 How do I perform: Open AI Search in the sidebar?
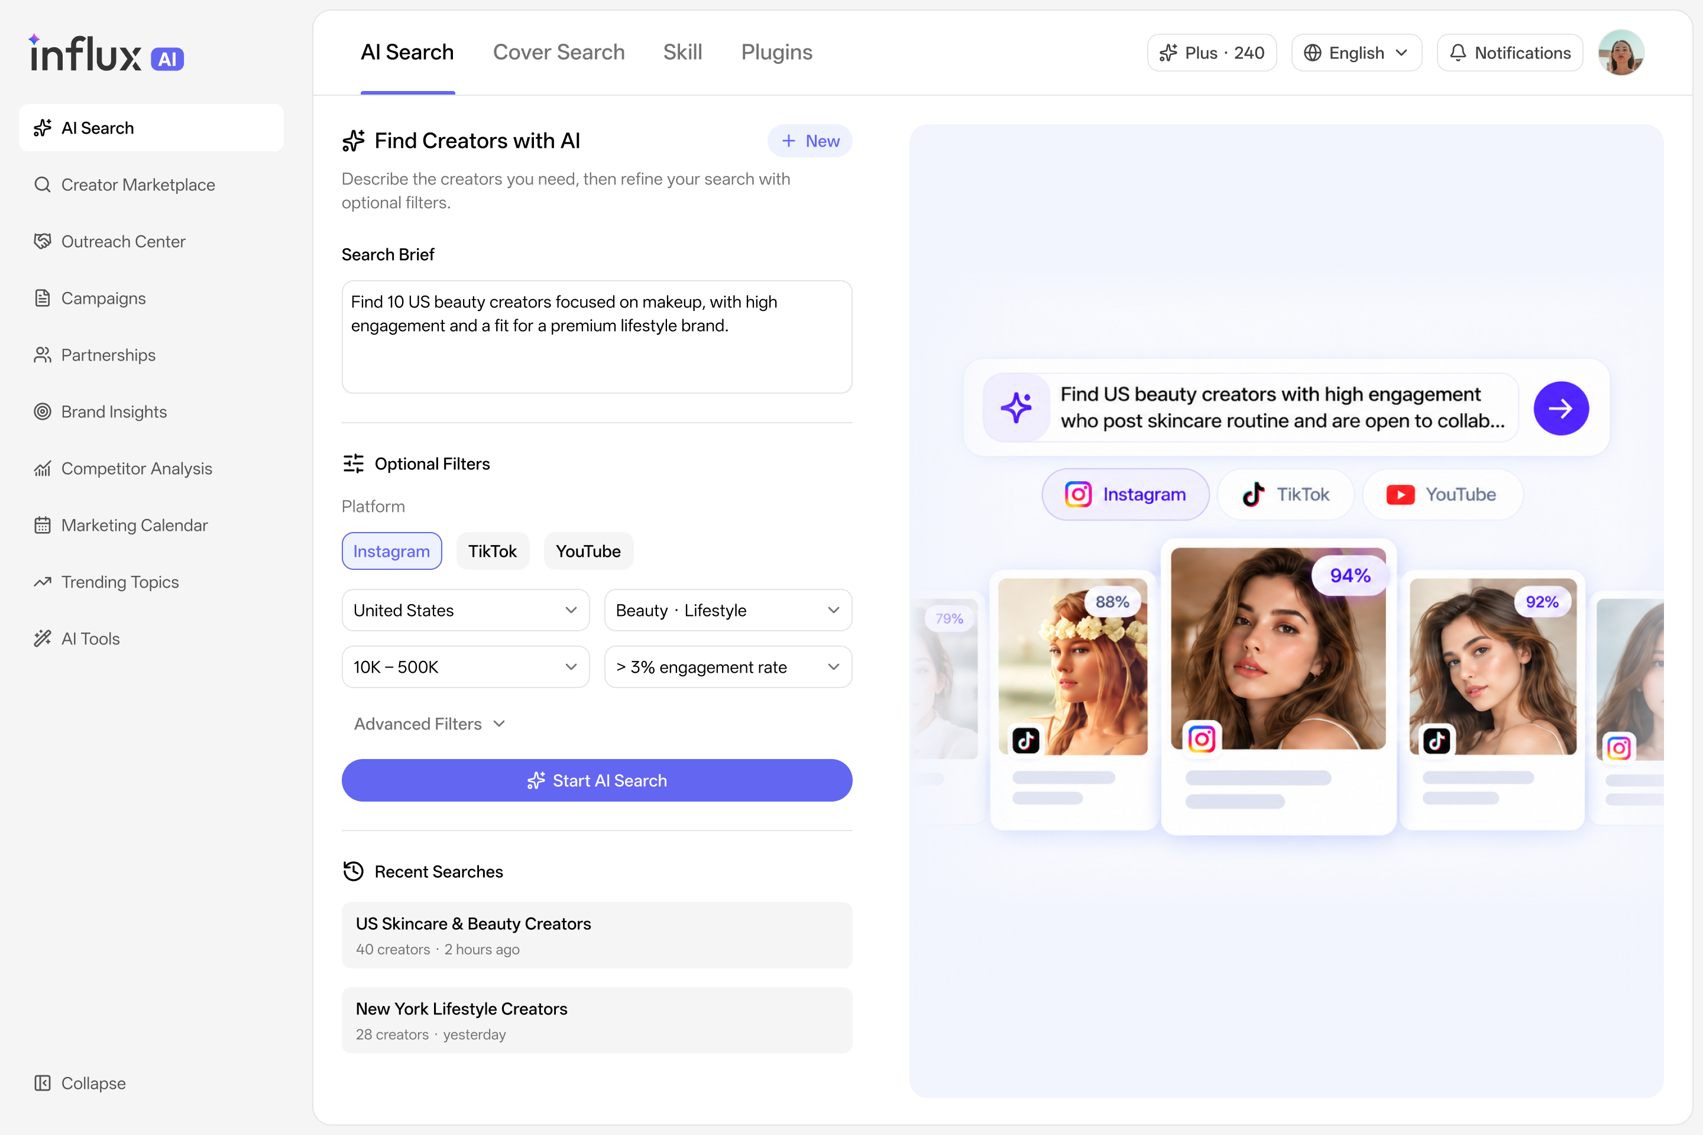151,128
